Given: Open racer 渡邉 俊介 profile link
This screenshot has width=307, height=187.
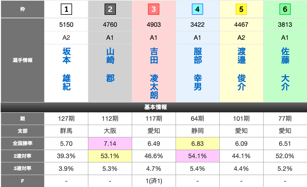Looking at the screenshot, I should tap(241, 69).
